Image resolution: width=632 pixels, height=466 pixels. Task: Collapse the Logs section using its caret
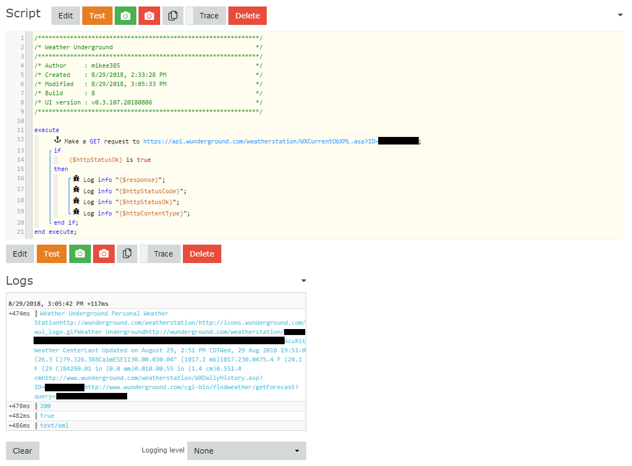coord(304,280)
